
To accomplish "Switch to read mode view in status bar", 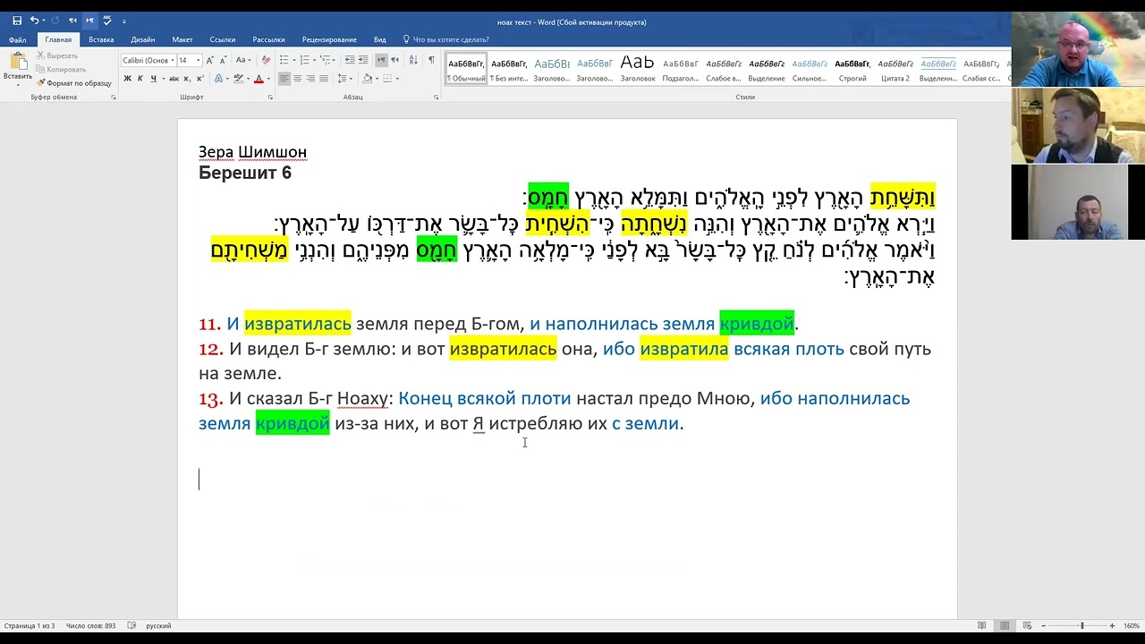I will pos(982,625).
